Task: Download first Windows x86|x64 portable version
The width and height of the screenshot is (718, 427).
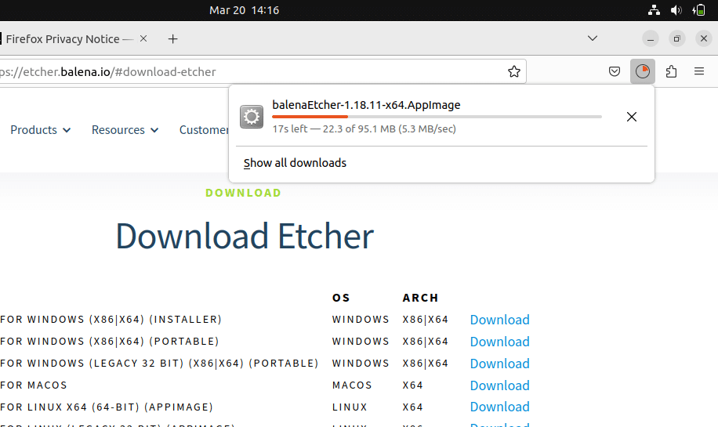Action: (x=499, y=342)
